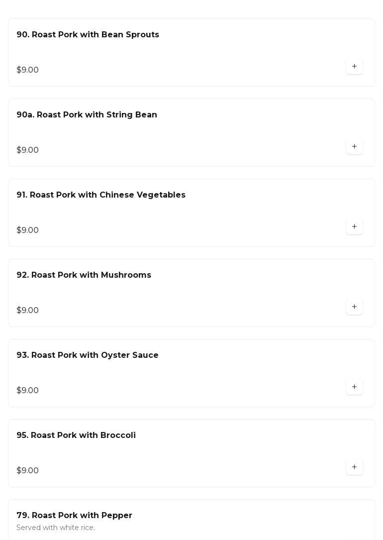The width and height of the screenshot is (383, 540).
Task: Click the $9.00 price under Oyster Sauce
Action: [x=27, y=391]
